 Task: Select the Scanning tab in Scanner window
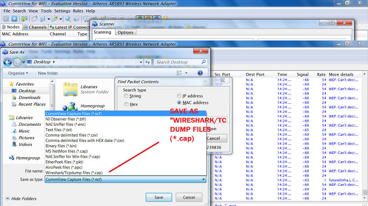coord(102,32)
